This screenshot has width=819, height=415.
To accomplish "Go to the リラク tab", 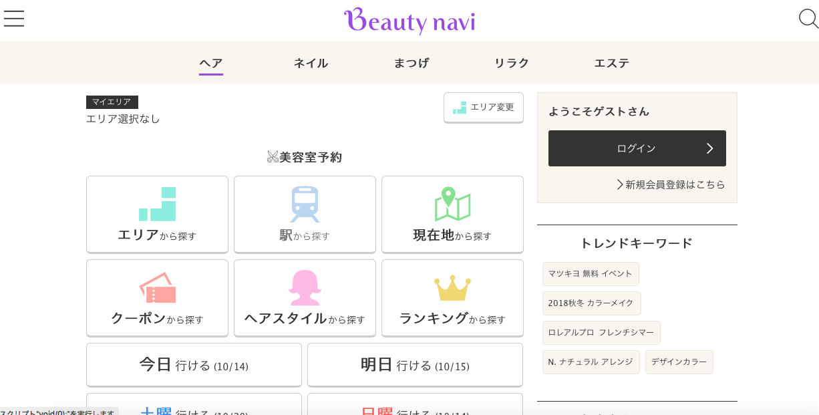I will click(511, 63).
